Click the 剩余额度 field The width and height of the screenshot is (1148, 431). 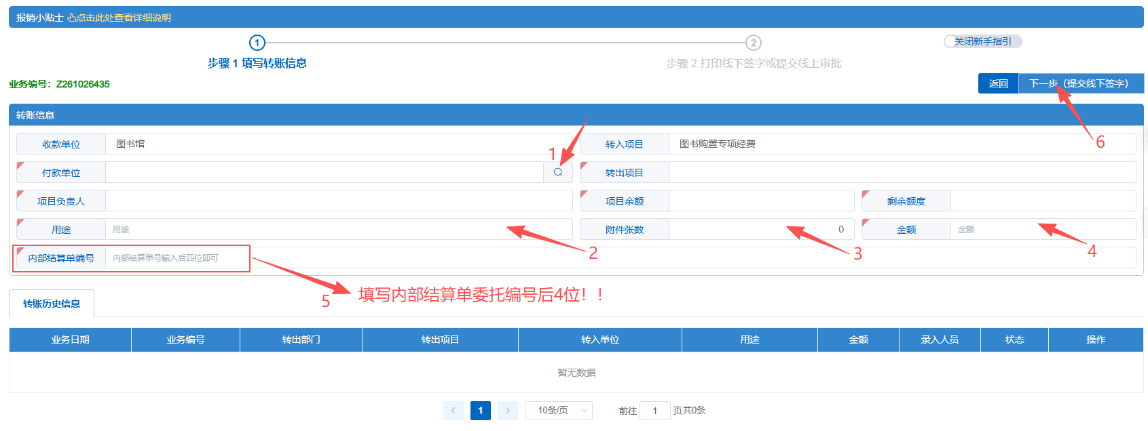(1043, 201)
